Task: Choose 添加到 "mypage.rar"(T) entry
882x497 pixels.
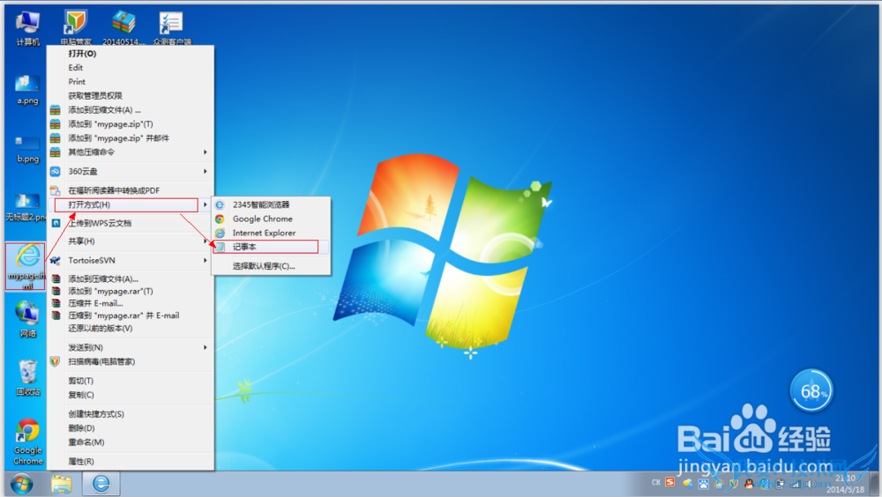Action: pos(131,291)
